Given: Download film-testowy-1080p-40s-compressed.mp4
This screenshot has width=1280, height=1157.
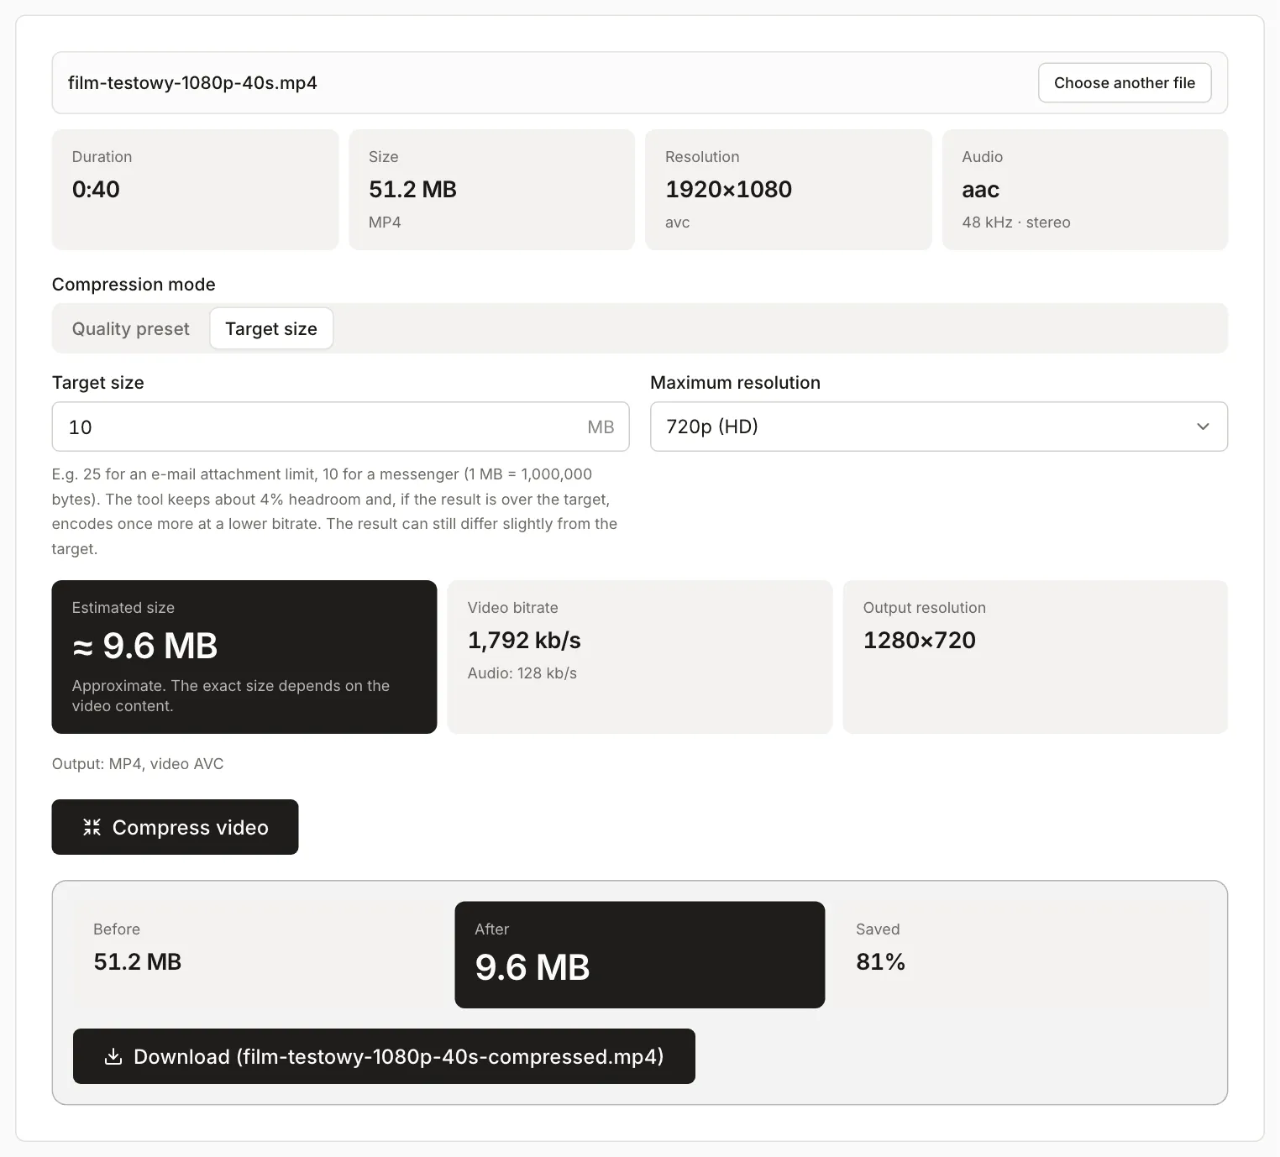Looking at the screenshot, I should (384, 1056).
